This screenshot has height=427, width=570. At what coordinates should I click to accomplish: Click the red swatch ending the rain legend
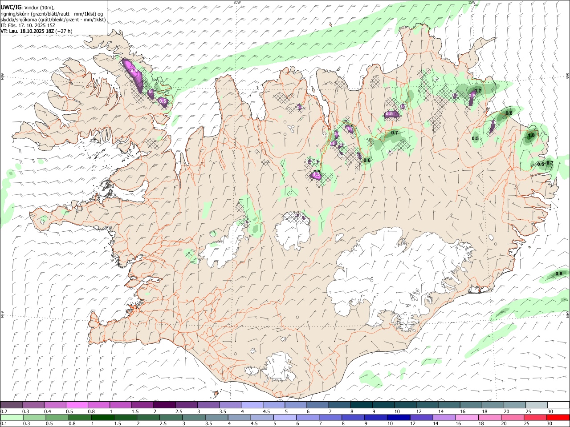(x=558, y=417)
